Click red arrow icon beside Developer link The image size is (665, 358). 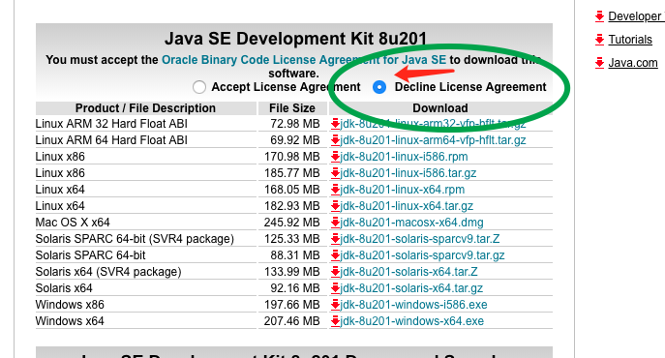click(x=599, y=16)
